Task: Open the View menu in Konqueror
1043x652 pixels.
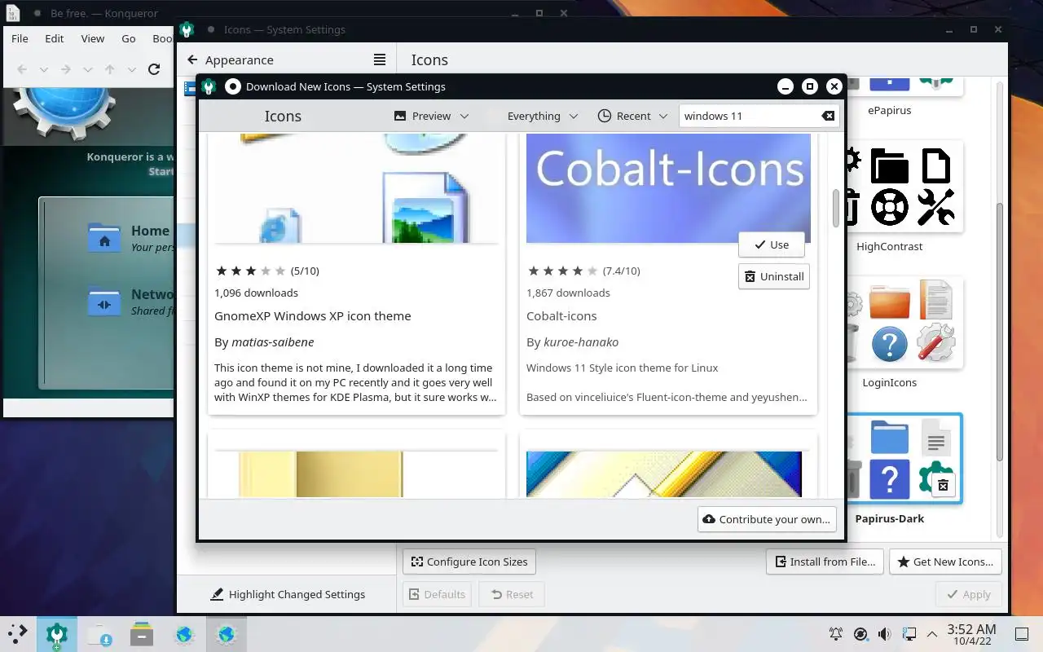Action: (93, 38)
